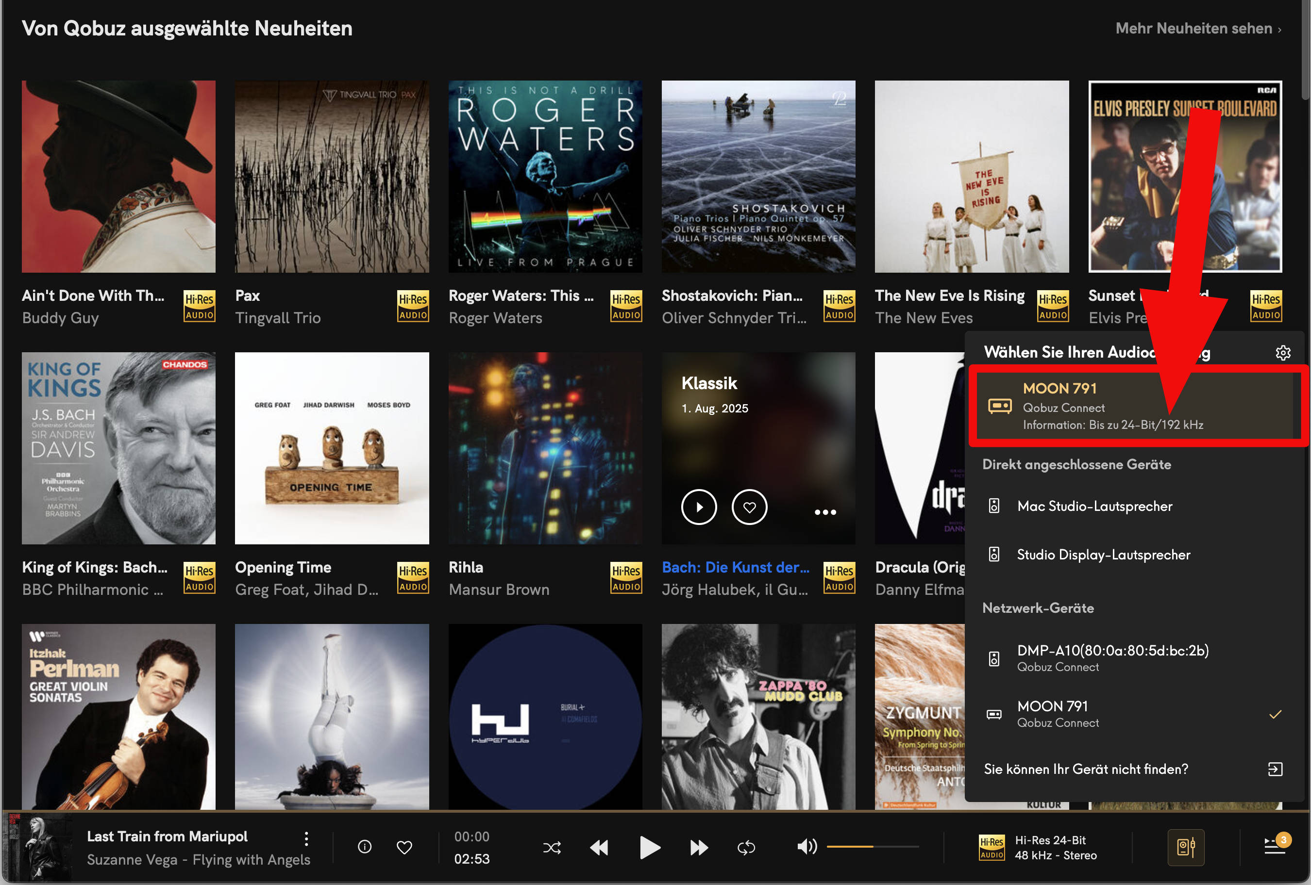Skip to previous track

tap(599, 847)
